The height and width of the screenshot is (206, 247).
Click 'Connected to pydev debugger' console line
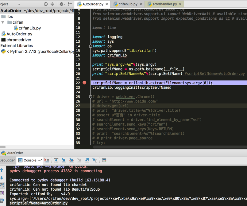coord(60,180)
